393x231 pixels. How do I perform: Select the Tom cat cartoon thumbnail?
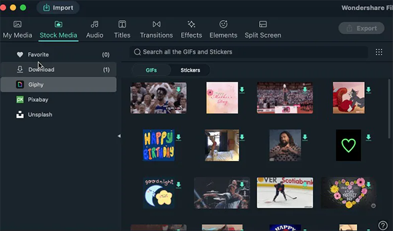pos(349,98)
